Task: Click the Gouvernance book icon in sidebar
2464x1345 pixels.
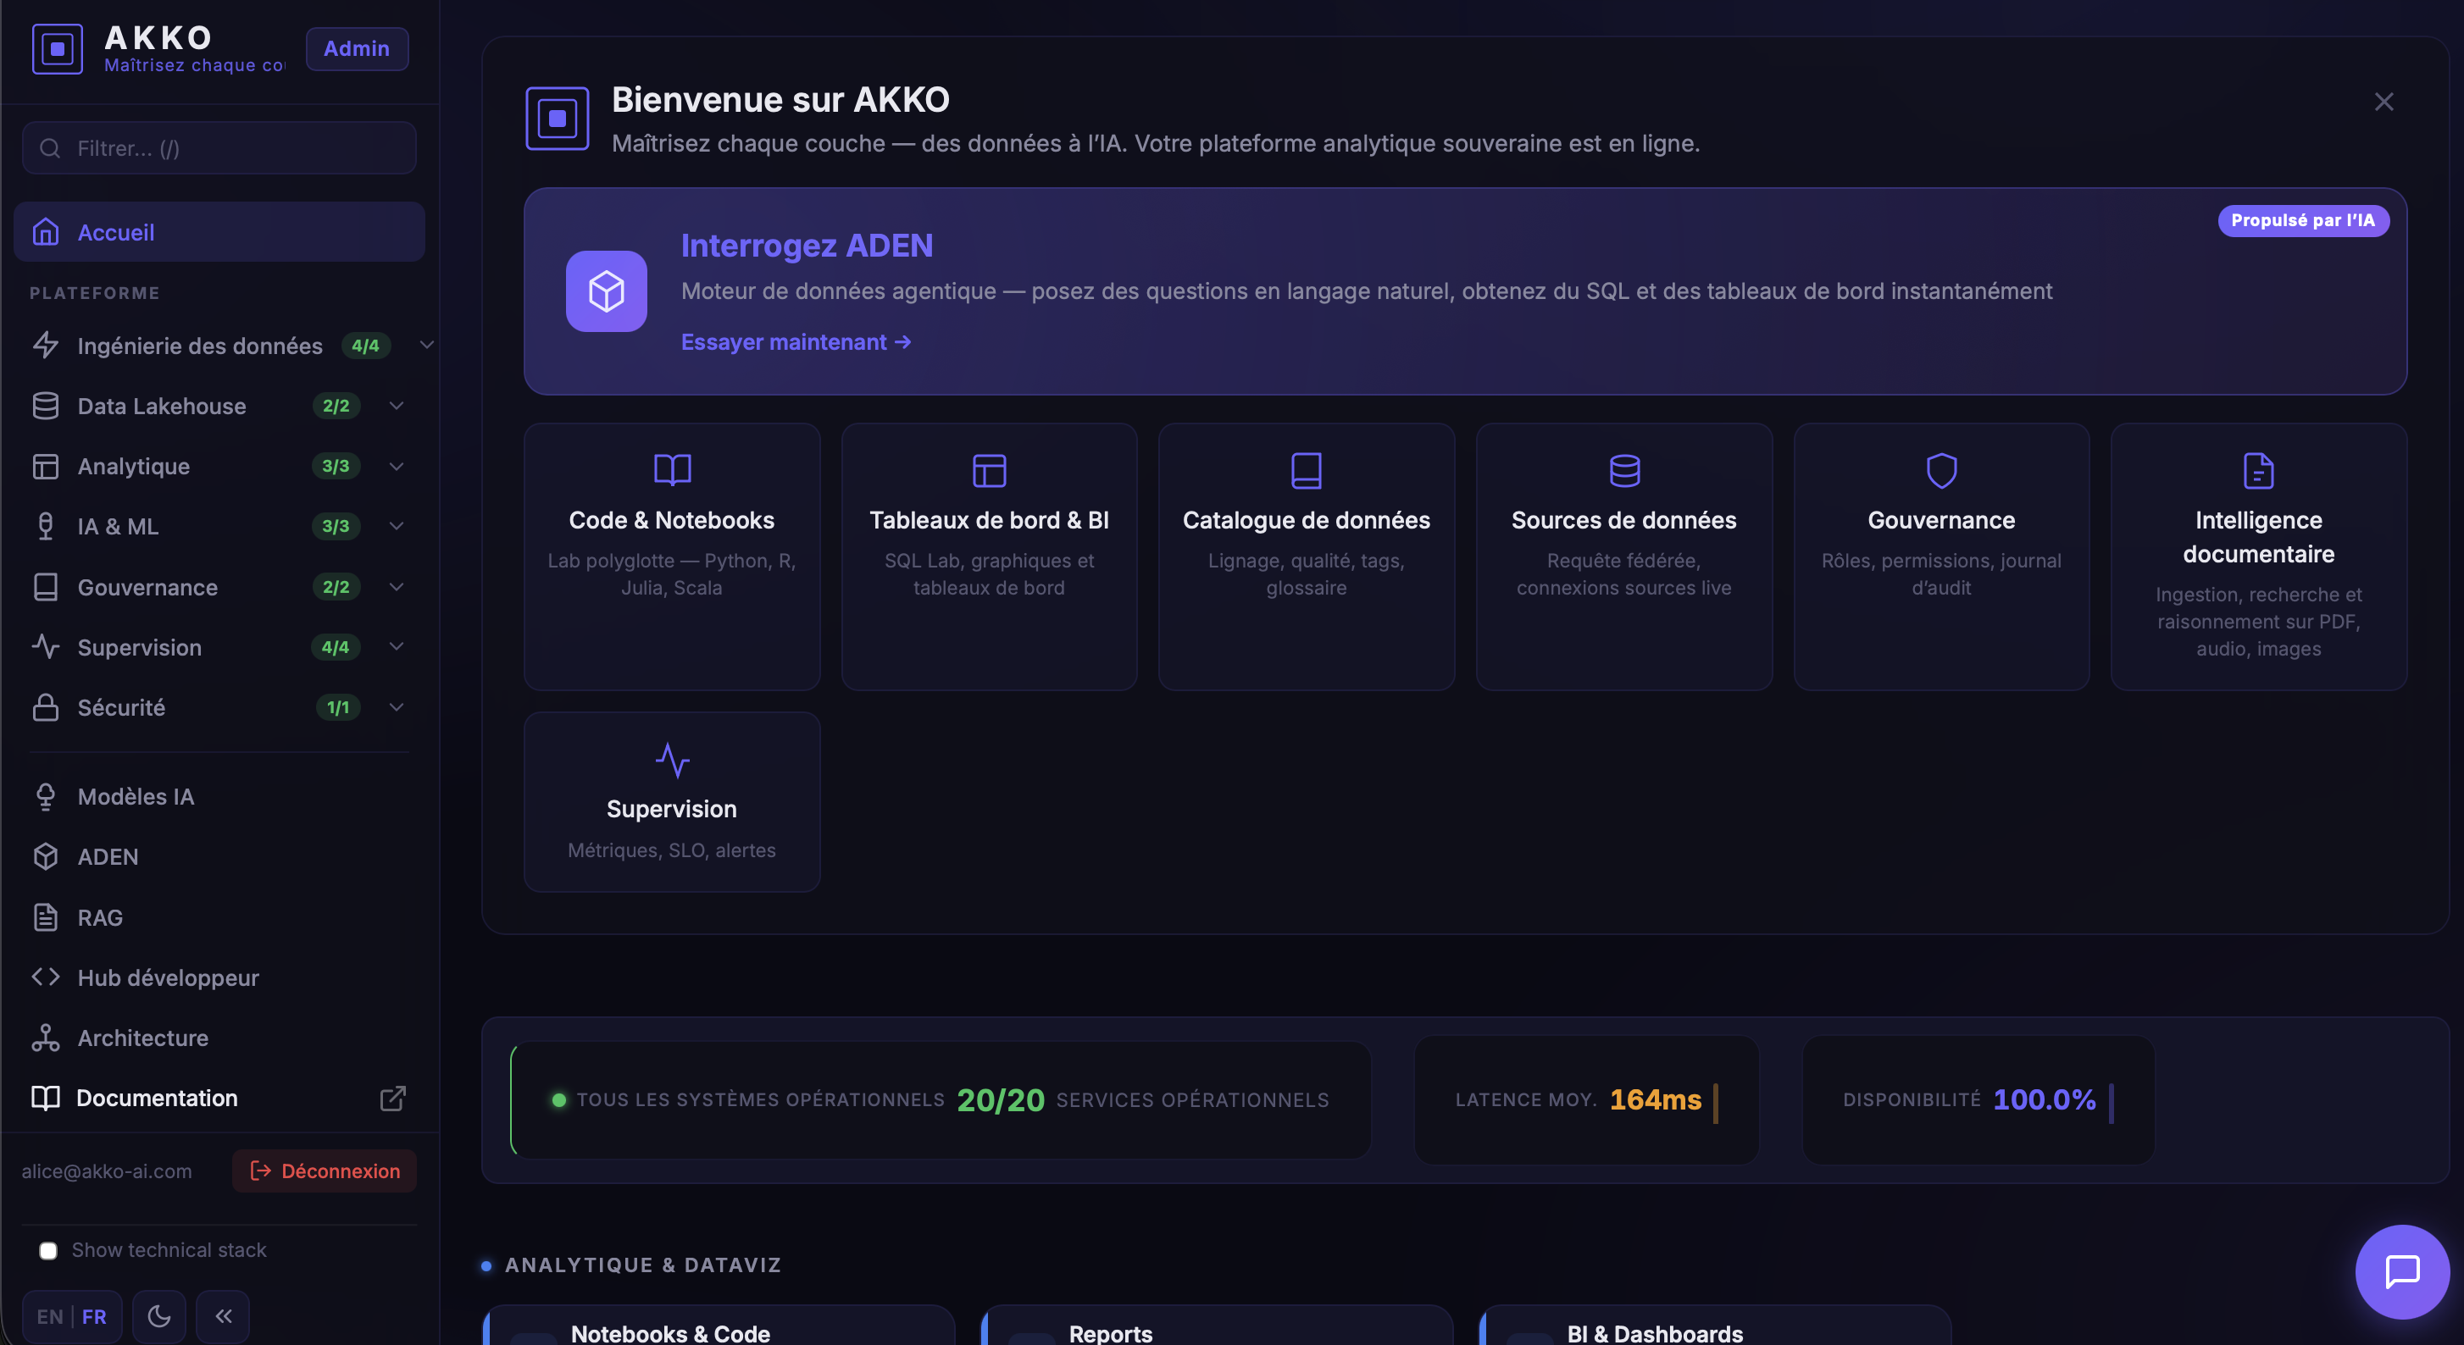Action: [x=46, y=586]
